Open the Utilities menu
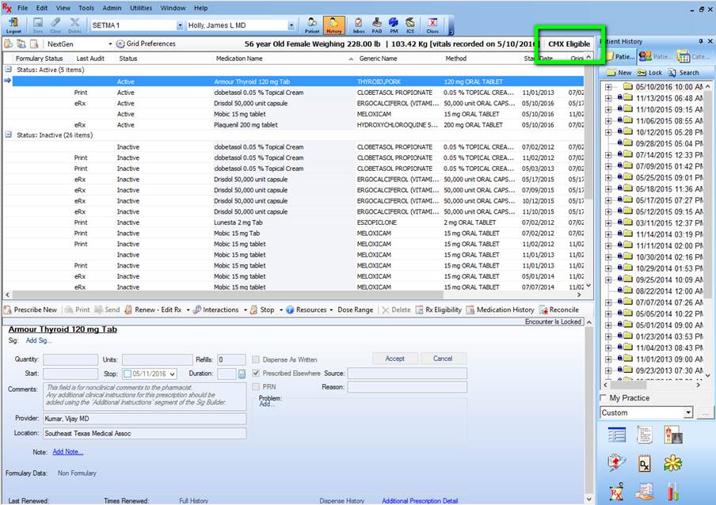This screenshot has height=505, width=716. (141, 8)
